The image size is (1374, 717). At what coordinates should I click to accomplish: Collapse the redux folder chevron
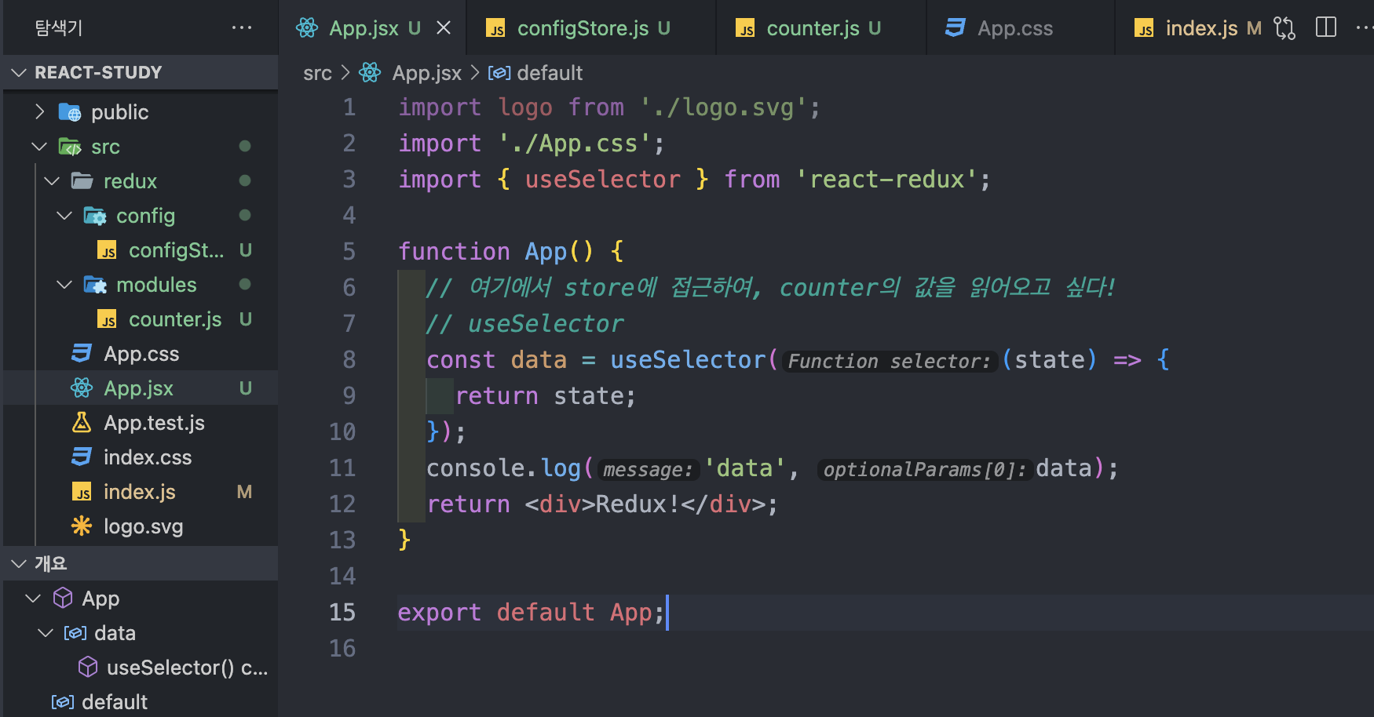53,181
